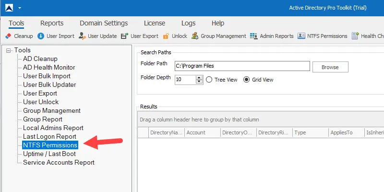
Task: Select Group Report in the tree
Action: pos(43,119)
